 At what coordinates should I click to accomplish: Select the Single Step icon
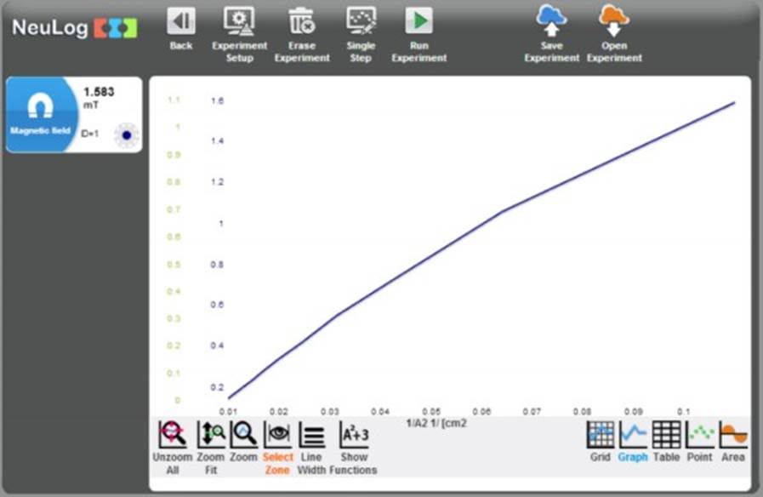[x=361, y=21]
